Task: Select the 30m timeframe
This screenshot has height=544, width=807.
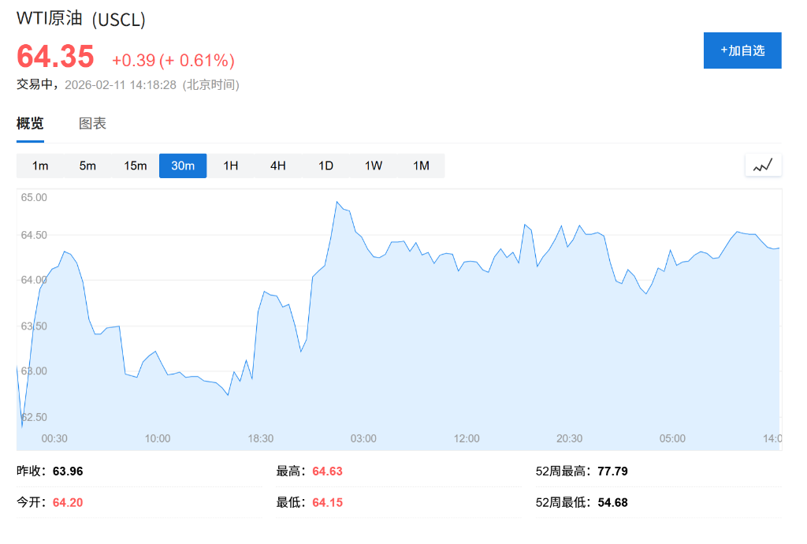Action: [183, 166]
